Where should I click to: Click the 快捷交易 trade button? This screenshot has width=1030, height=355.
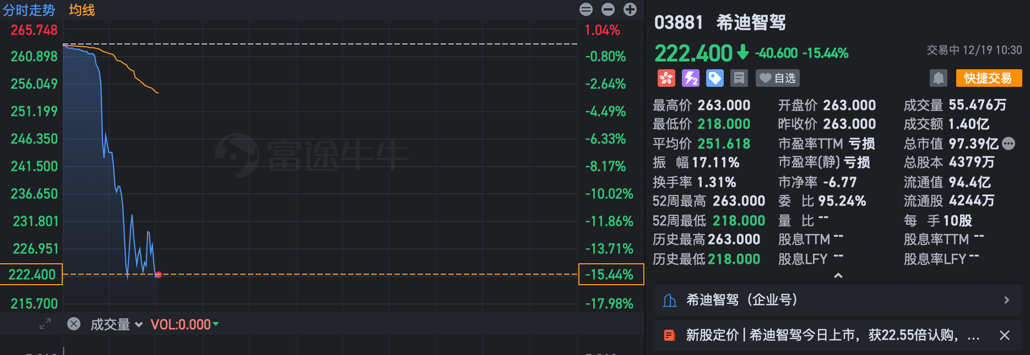click(989, 78)
